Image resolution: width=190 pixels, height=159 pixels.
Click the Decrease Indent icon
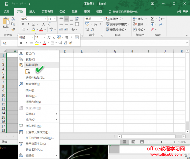(61, 29)
